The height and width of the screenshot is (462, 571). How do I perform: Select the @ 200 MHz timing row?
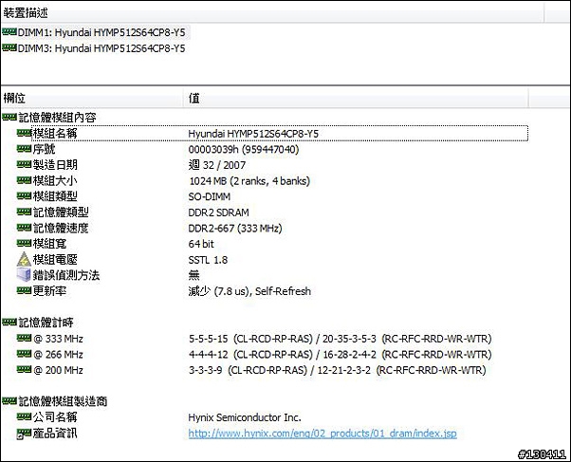pos(58,370)
